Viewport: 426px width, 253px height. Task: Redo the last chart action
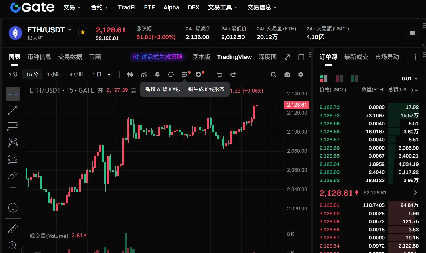tap(233, 74)
